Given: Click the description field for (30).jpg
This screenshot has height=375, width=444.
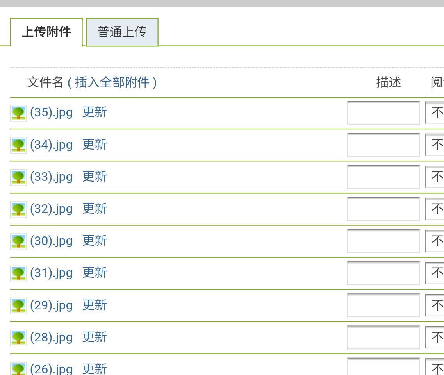Looking at the screenshot, I should [383, 241].
